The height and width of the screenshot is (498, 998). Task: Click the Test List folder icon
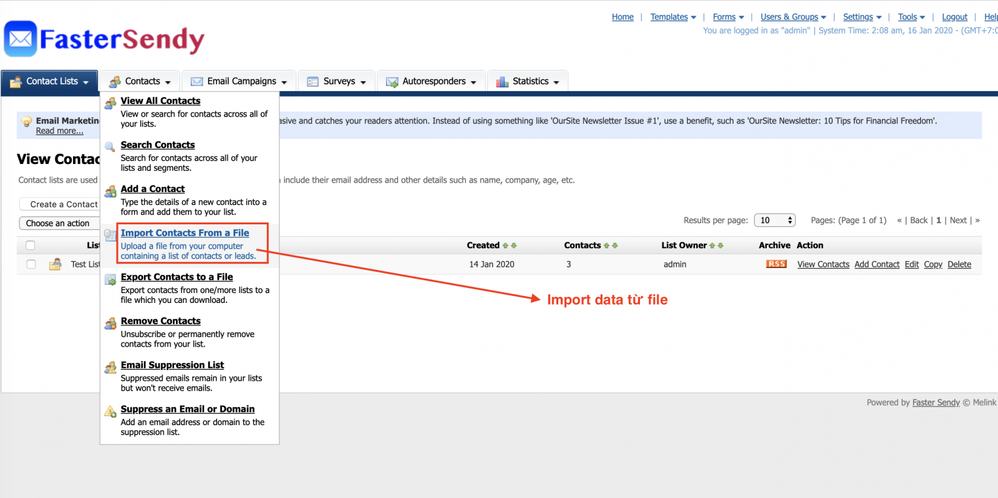tap(56, 264)
